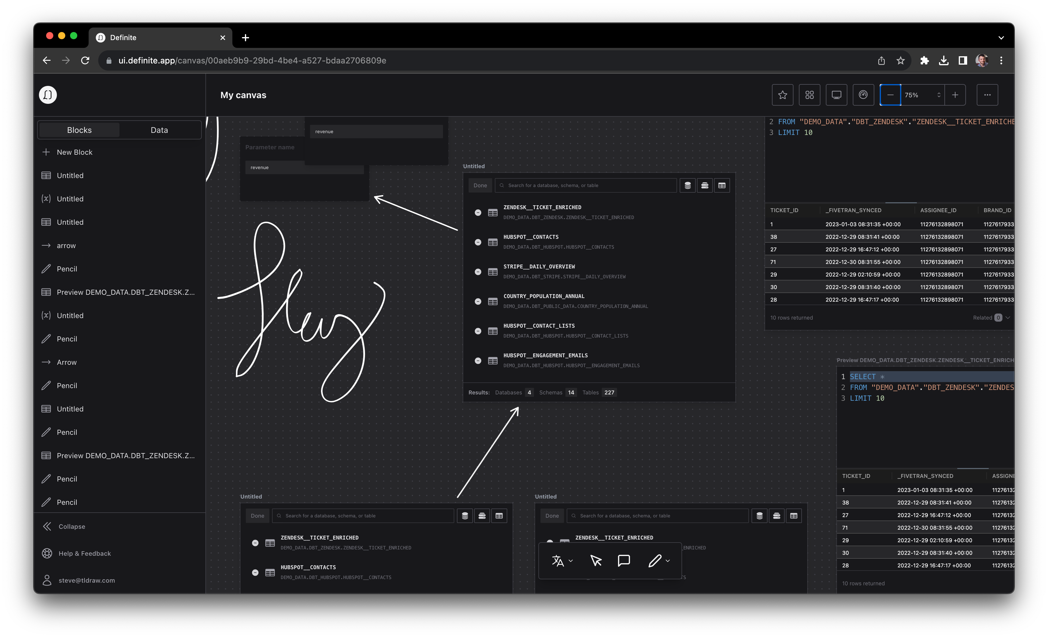Star the canvas using the star icon
The width and height of the screenshot is (1048, 638).
pyautogui.click(x=782, y=95)
